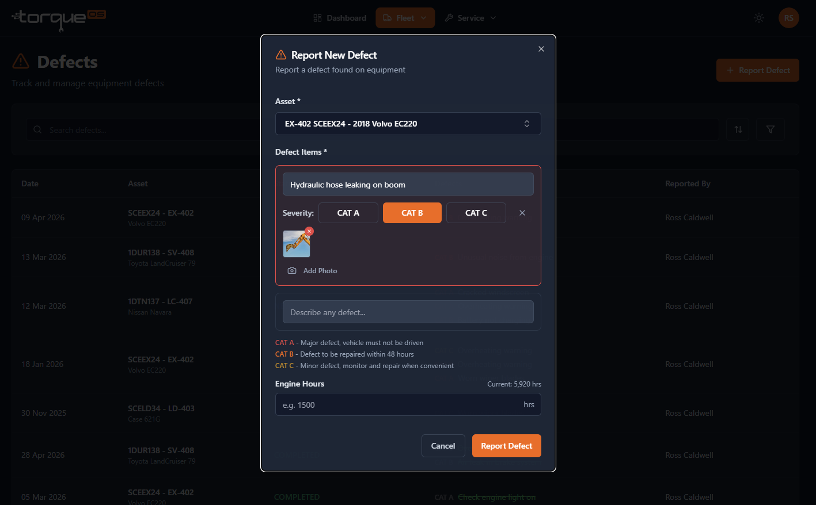
Task: Submit with the Report Defect button in dialog
Action: pyautogui.click(x=507, y=446)
